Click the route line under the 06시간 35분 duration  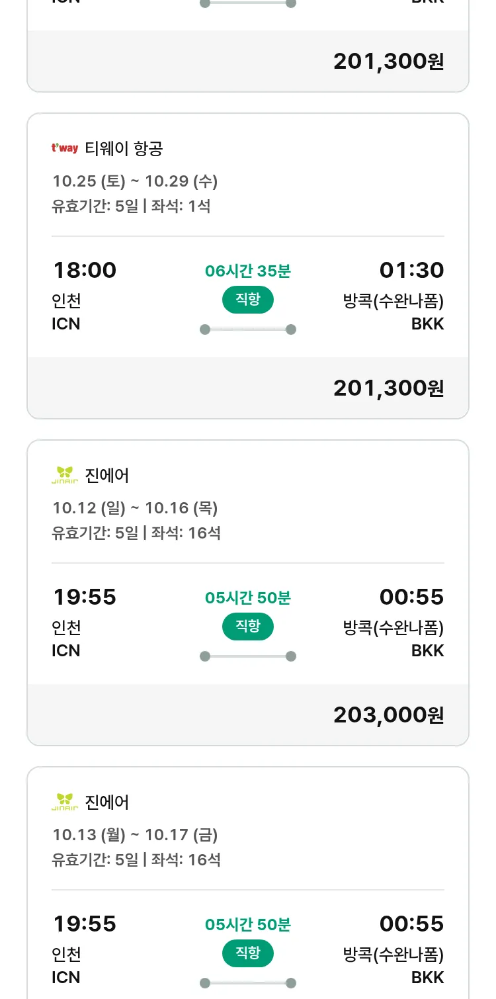(247, 329)
